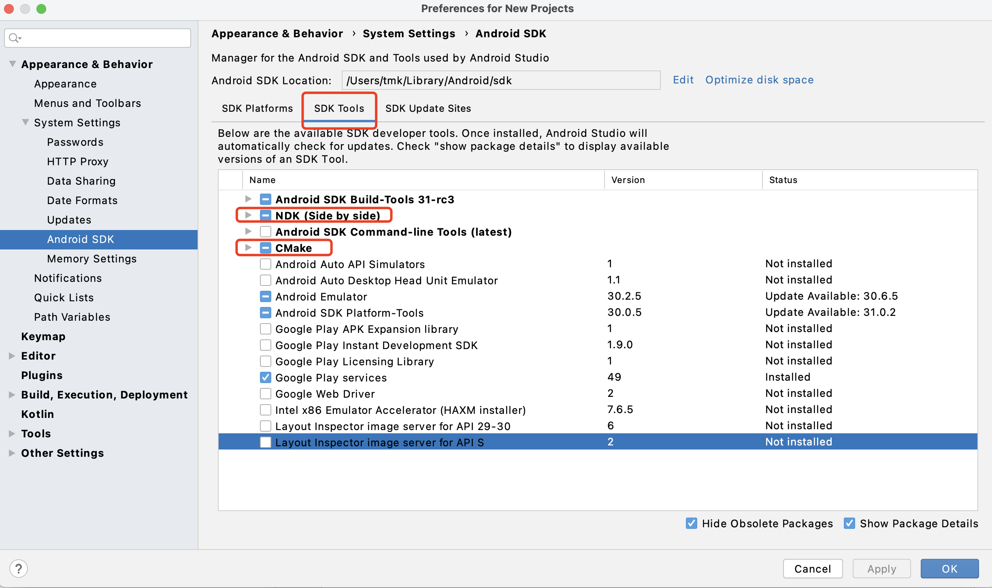Click the Optimize disk space link

(759, 80)
